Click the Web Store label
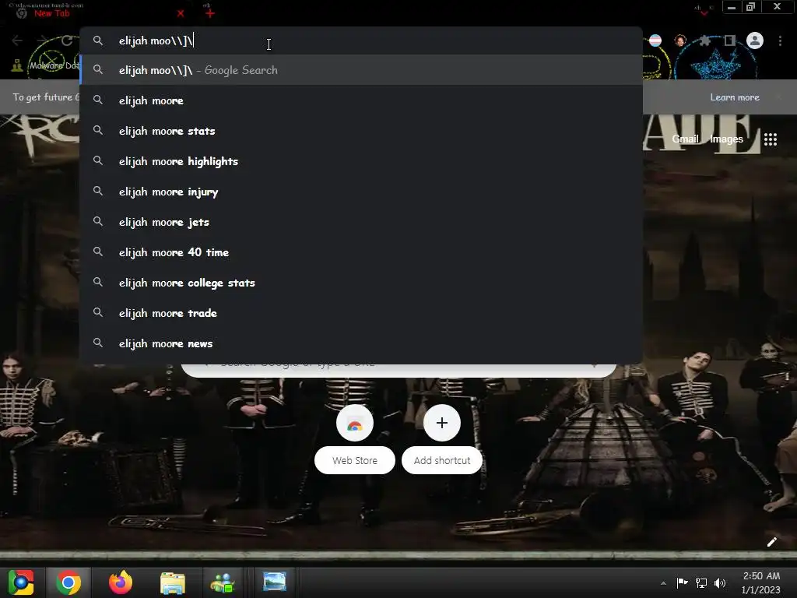Viewport: 797px width, 598px height. (x=355, y=460)
